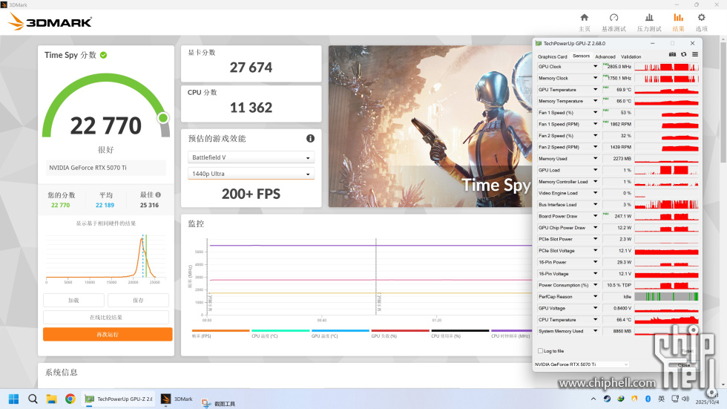This screenshot has width=727, height=409.
Task: Click the graphics score 27 674
Action: (x=251, y=68)
